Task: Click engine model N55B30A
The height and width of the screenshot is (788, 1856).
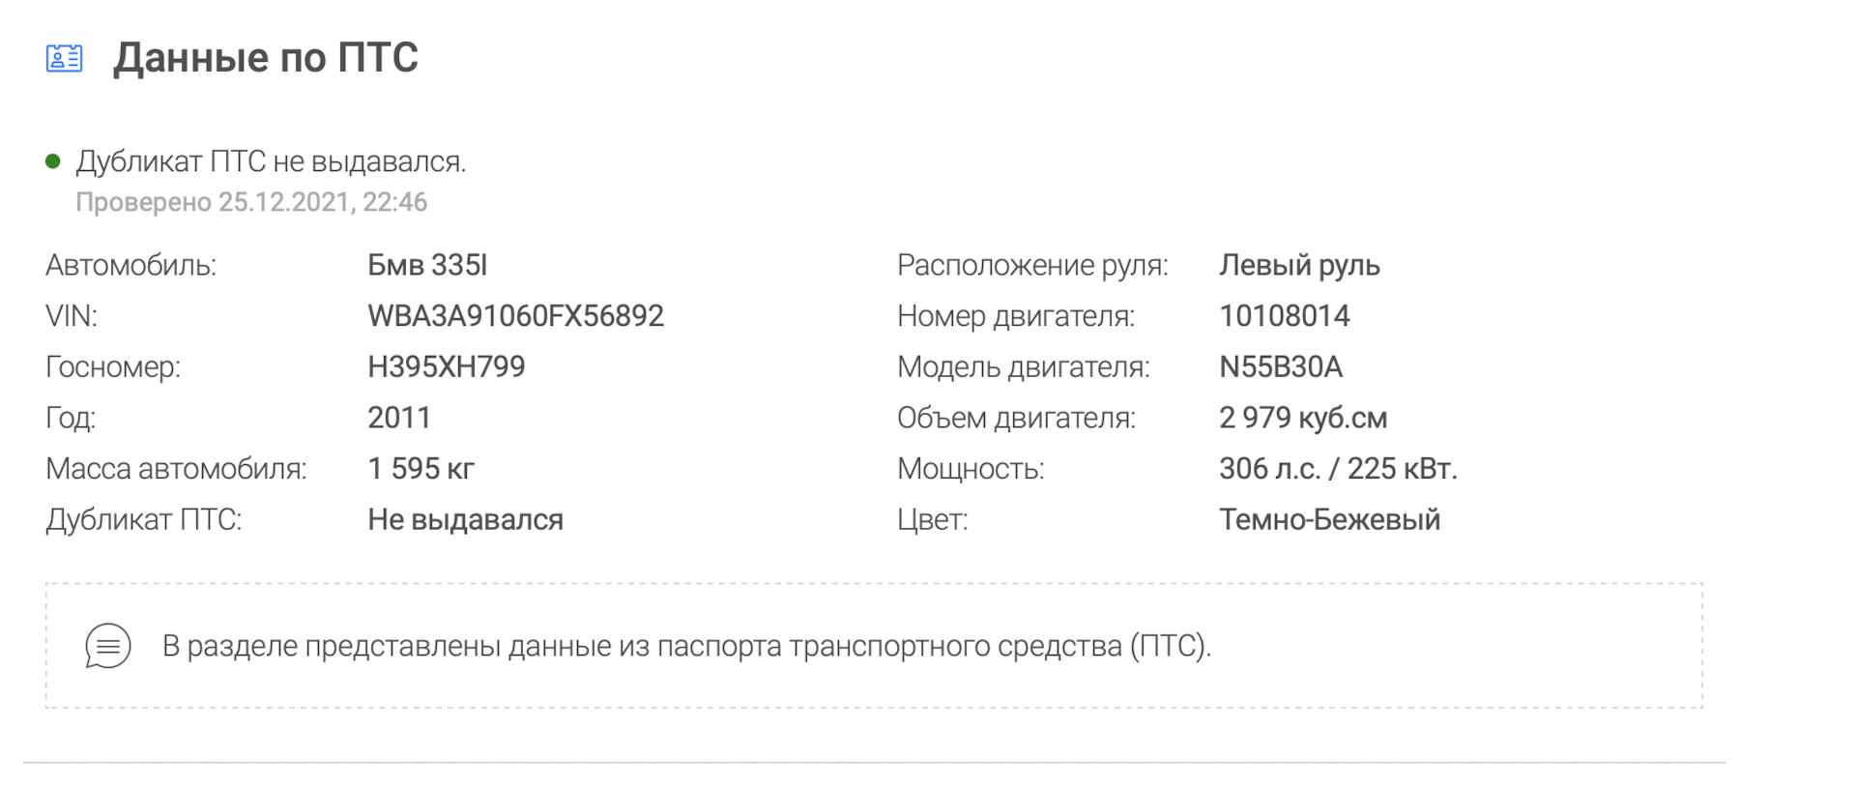Action: 1281,366
